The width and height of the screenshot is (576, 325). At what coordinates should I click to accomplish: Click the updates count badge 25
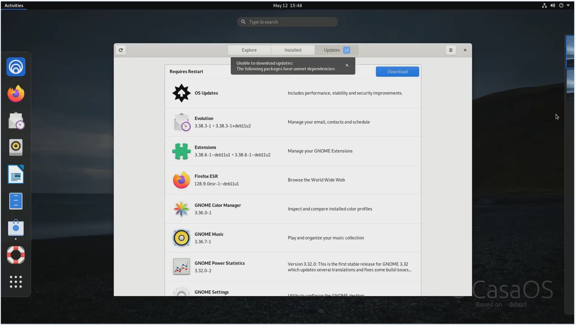[346, 50]
